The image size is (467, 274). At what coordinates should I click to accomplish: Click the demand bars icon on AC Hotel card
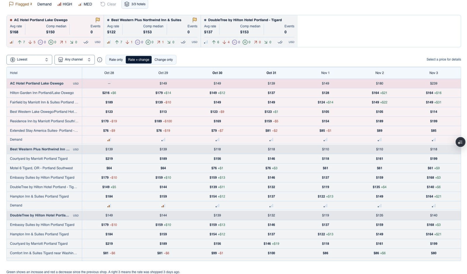pyautogui.click(x=12, y=42)
